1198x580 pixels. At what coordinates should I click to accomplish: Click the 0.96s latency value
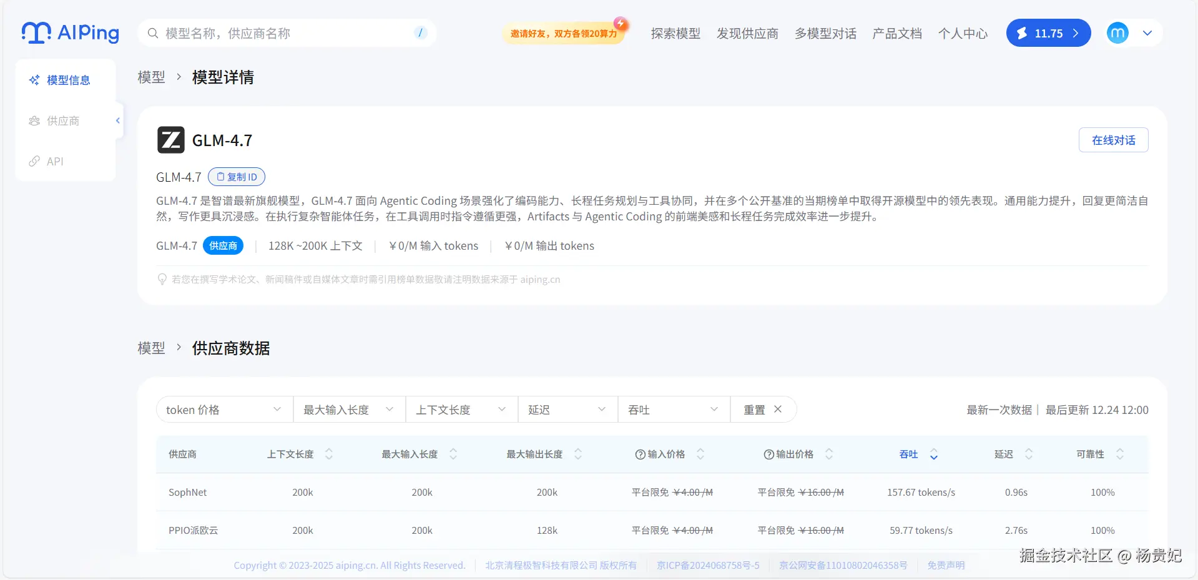coord(1016,492)
